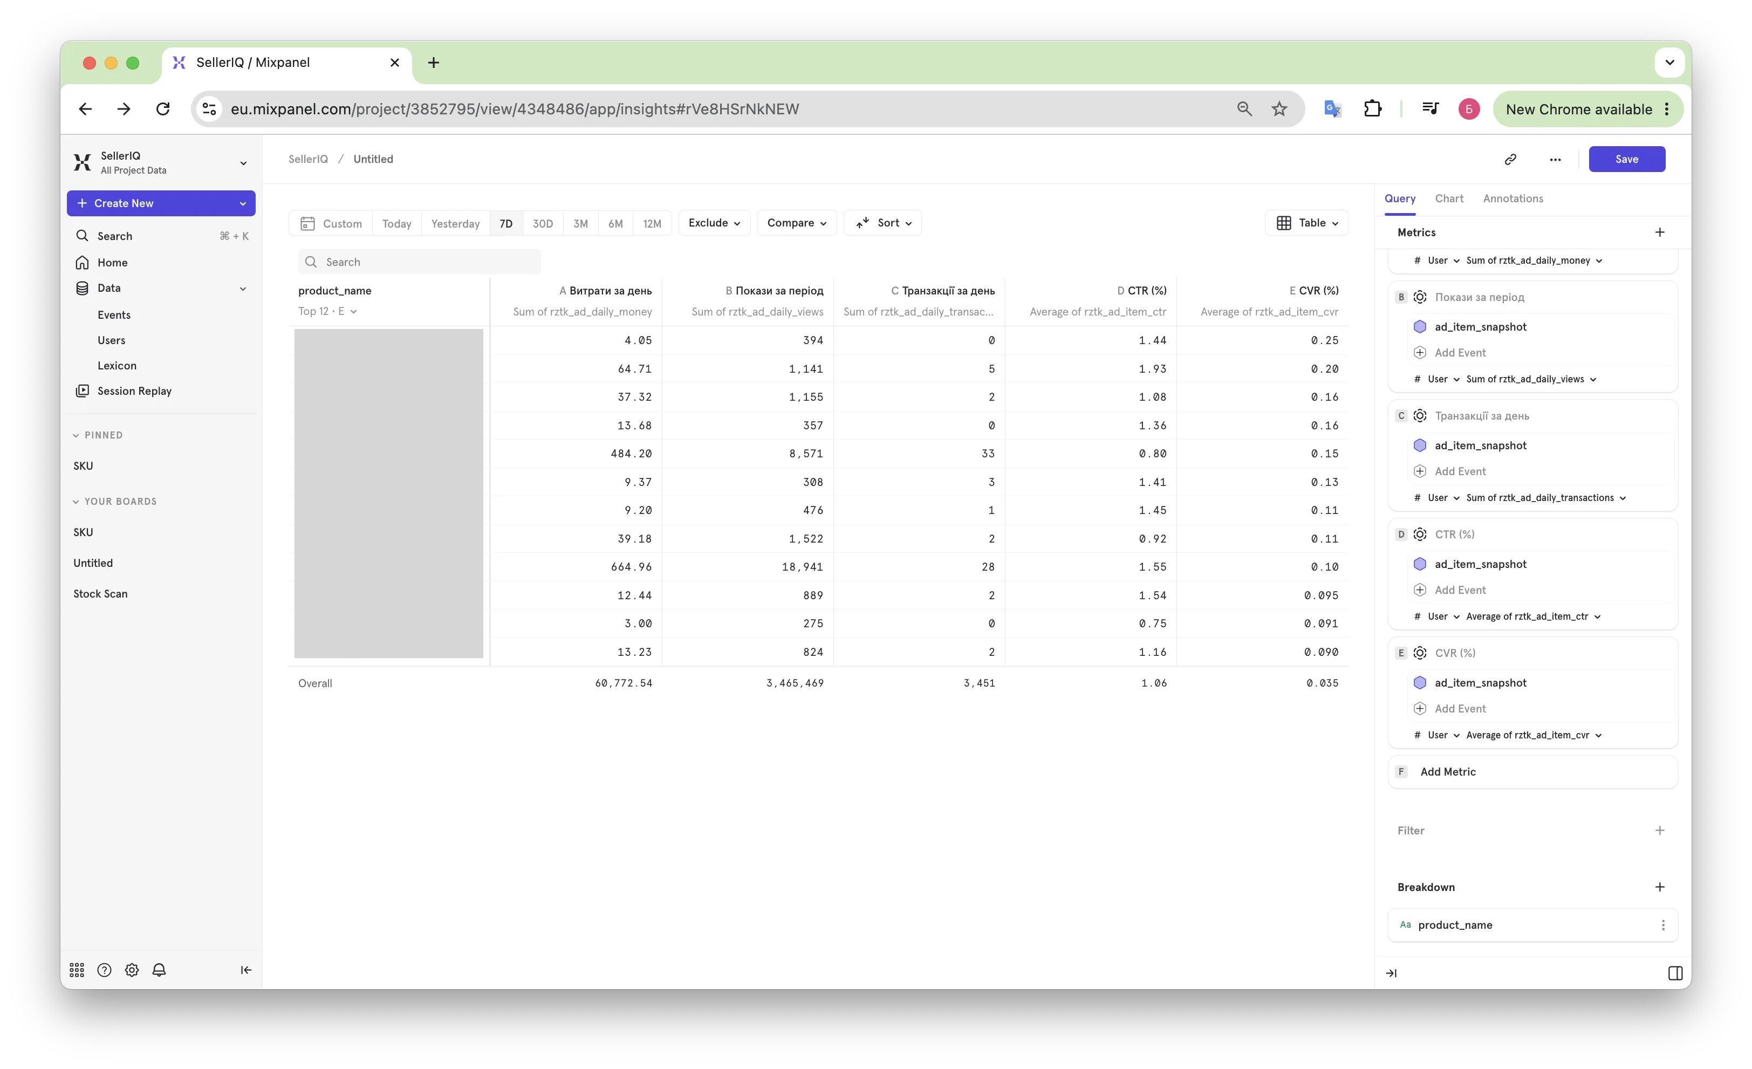This screenshot has width=1752, height=1069.
Task: Open settings icon for Покази за період metric
Action: tap(1420, 297)
